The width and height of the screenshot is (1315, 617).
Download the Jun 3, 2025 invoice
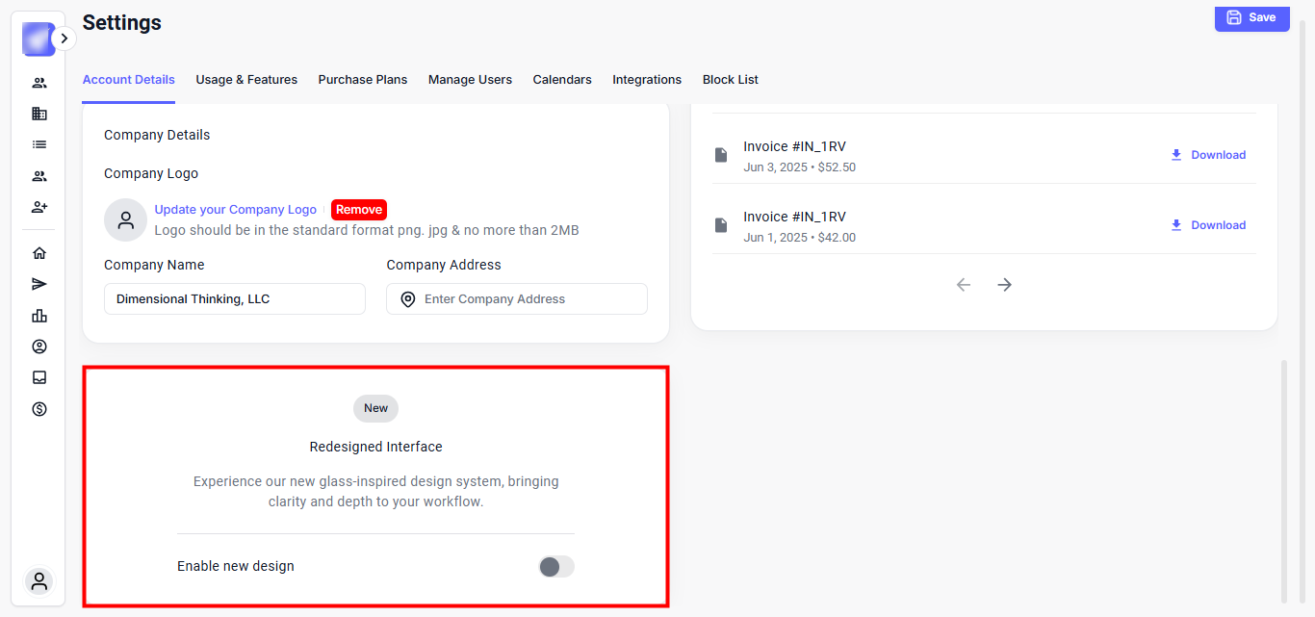pyautogui.click(x=1208, y=155)
